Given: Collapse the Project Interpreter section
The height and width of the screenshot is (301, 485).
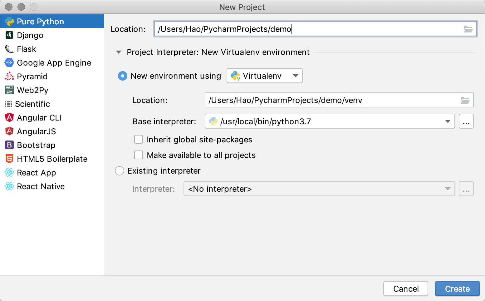Looking at the screenshot, I should point(119,52).
